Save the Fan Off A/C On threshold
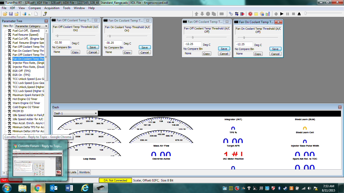The height and width of the screenshot is (193, 344). pos(93,47)
